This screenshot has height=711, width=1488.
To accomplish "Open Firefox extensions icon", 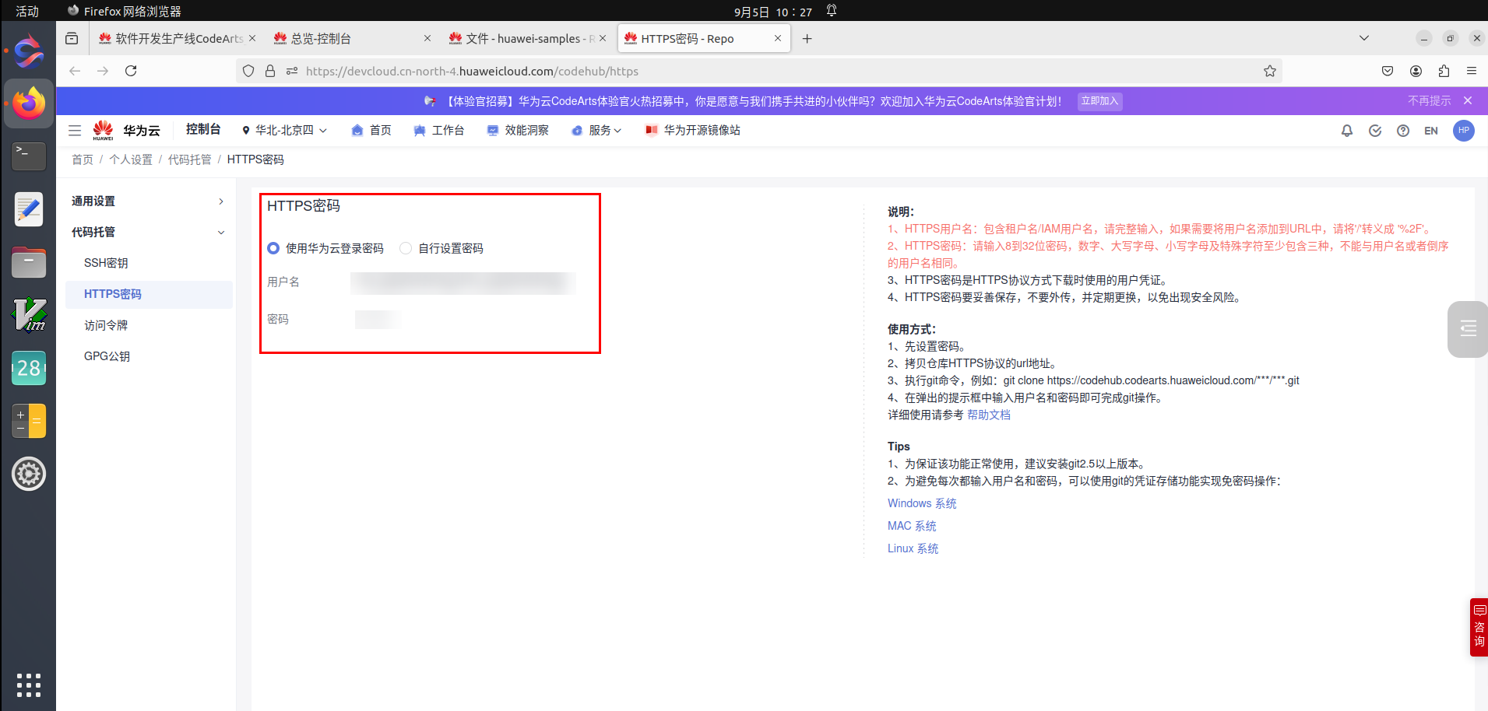I will coord(1444,71).
